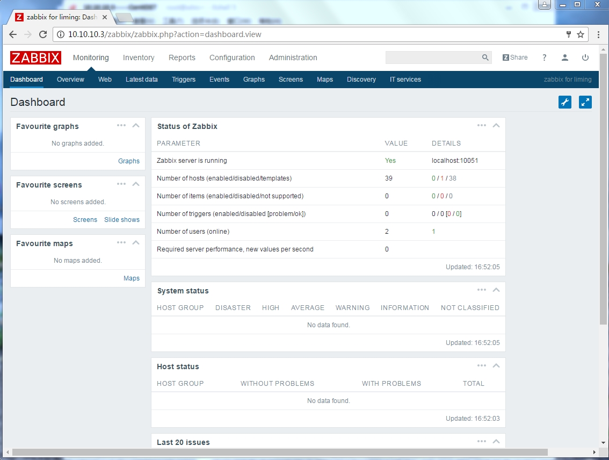Collapse the Host status widget
Viewport: 609px width, 460px height.
496,366
